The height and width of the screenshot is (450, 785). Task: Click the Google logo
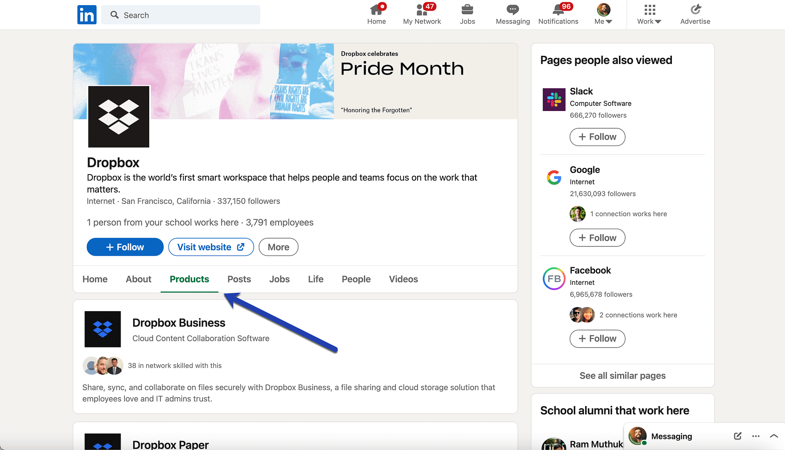point(554,178)
